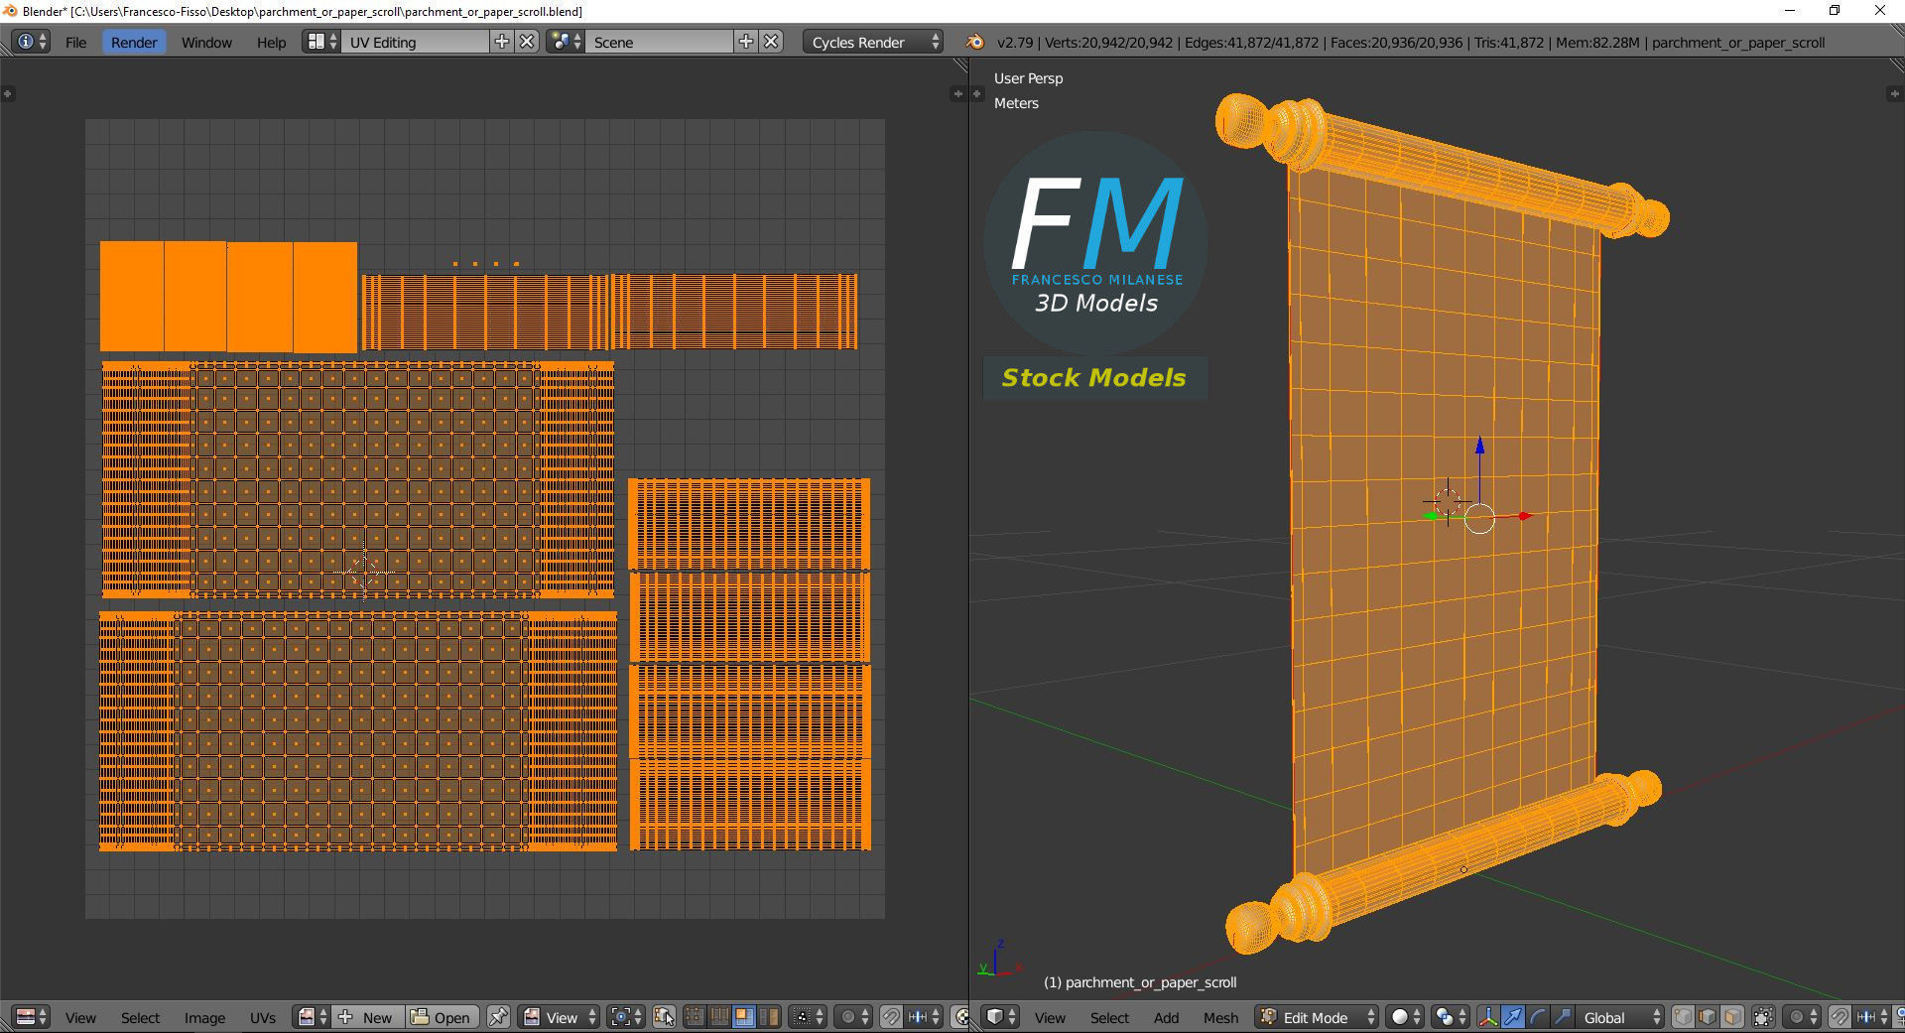The height and width of the screenshot is (1033, 1905).
Task: Open the UV editor View menu
Action: [x=80, y=1017]
